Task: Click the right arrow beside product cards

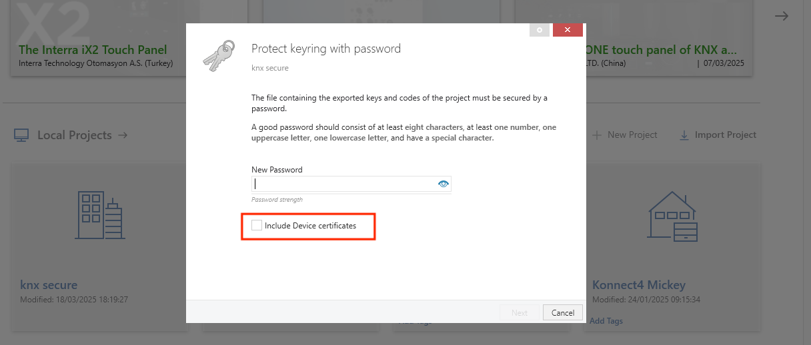Action: click(x=781, y=16)
